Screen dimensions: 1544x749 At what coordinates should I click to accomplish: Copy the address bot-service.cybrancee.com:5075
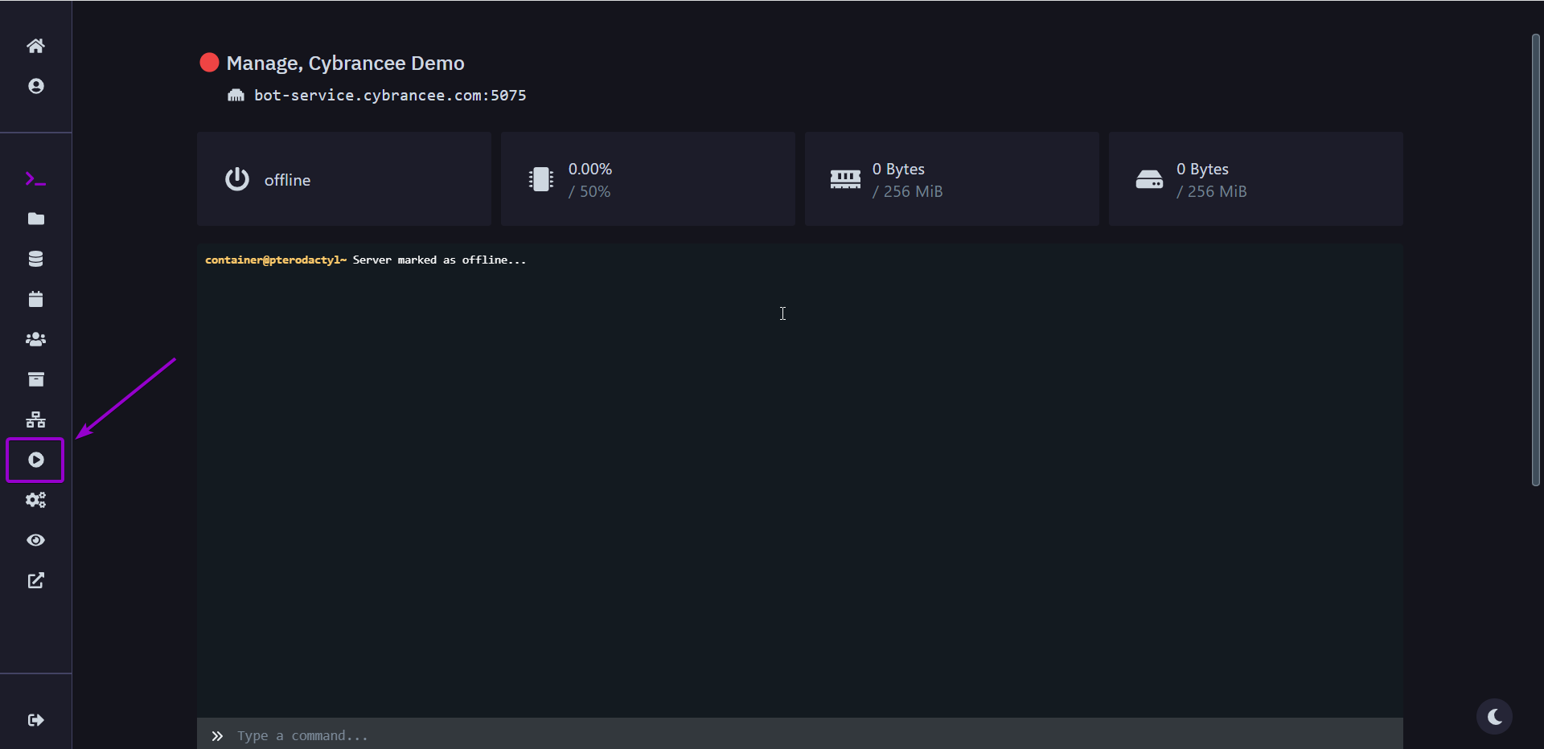(391, 95)
